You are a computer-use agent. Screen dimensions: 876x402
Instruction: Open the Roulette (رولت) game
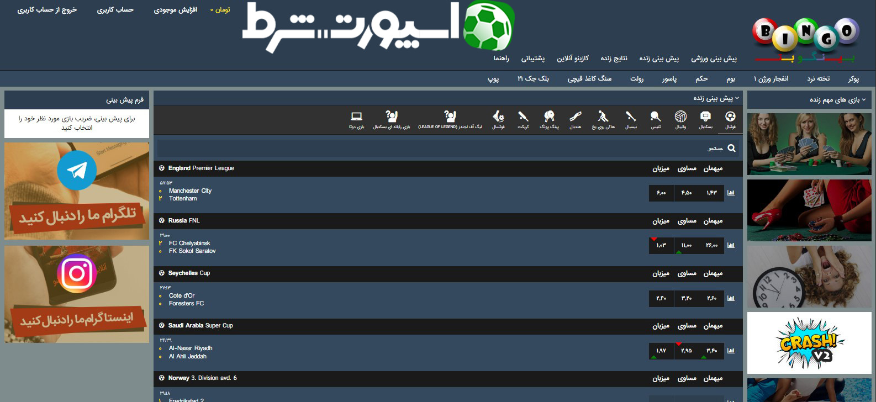coord(637,78)
